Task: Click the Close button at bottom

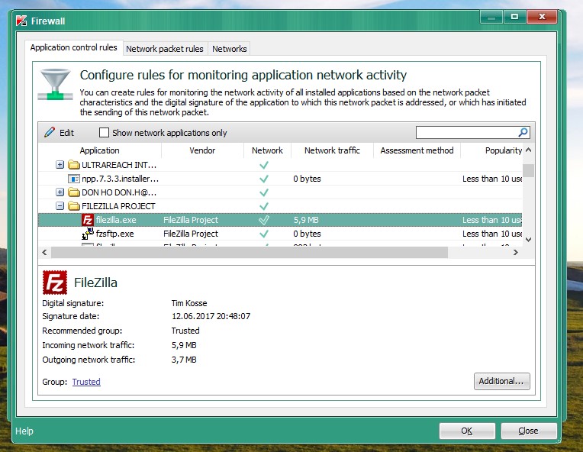Action: (528, 431)
